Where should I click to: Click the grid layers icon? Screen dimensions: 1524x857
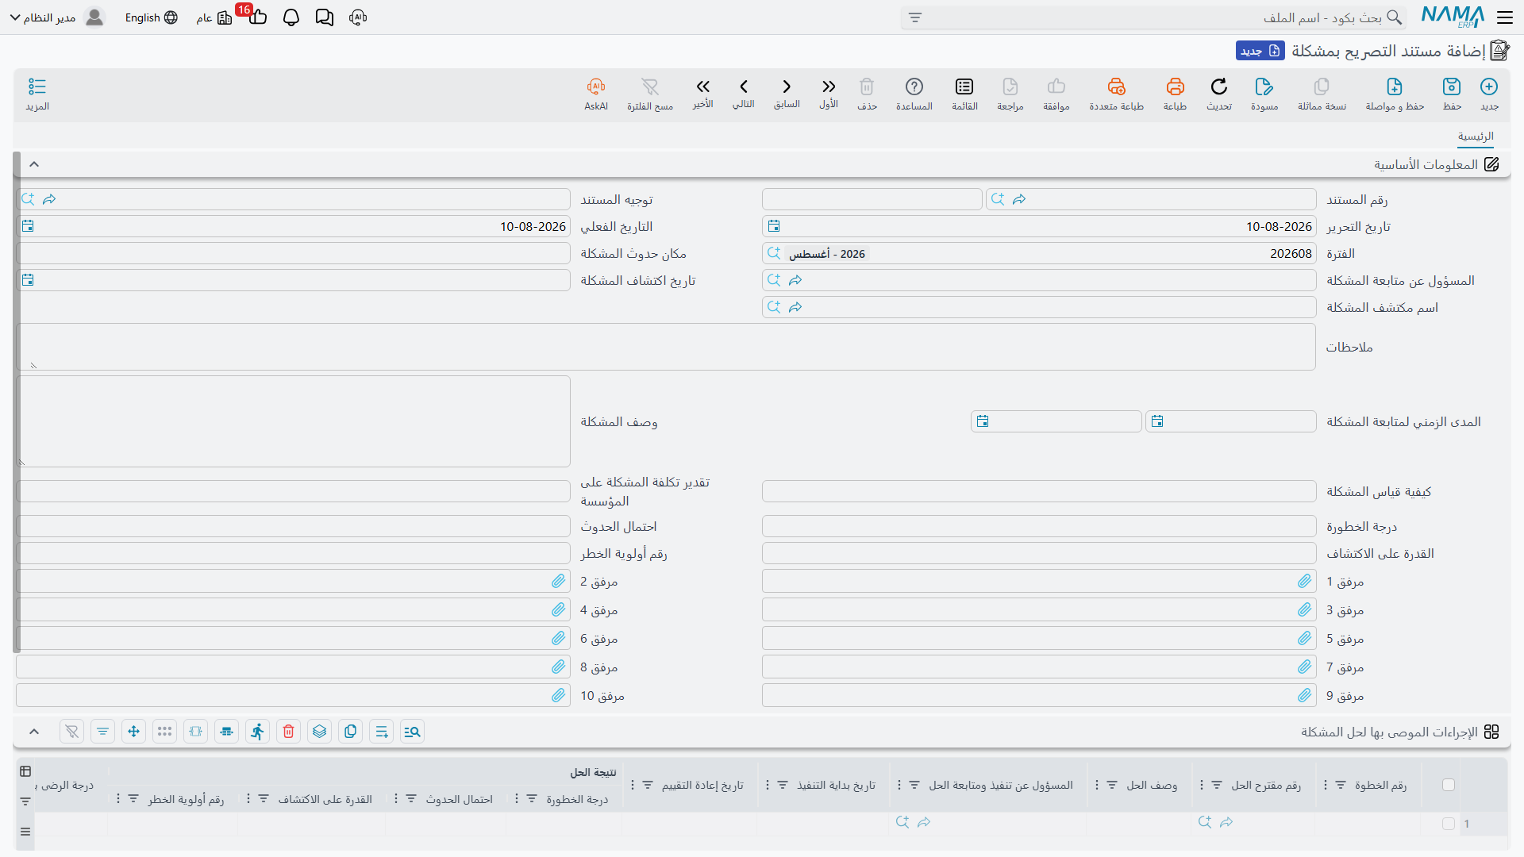point(319,732)
